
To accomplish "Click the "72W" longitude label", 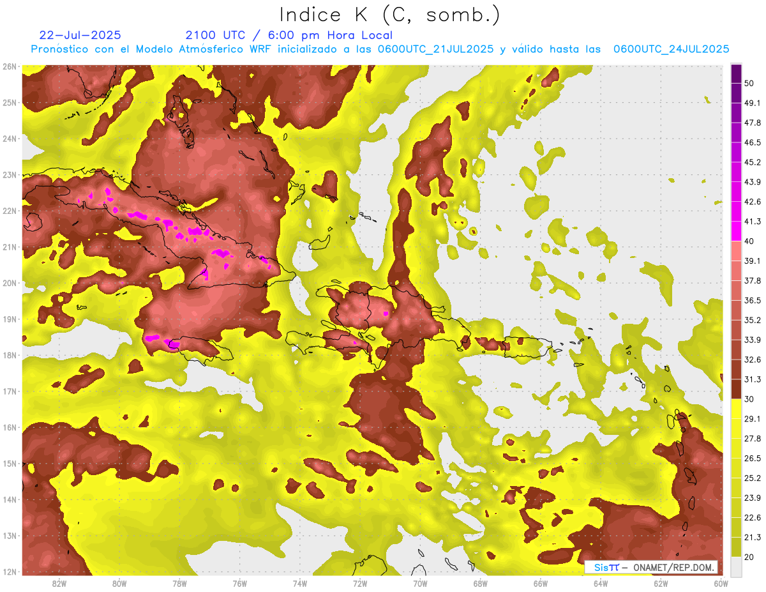I will click(x=360, y=584).
